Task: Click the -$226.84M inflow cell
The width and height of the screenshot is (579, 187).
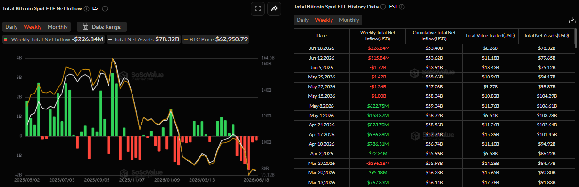Action: coord(377,48)
